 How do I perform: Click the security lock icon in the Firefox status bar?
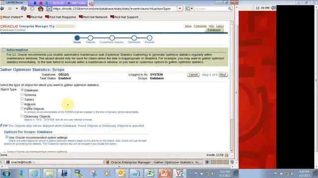227,155
